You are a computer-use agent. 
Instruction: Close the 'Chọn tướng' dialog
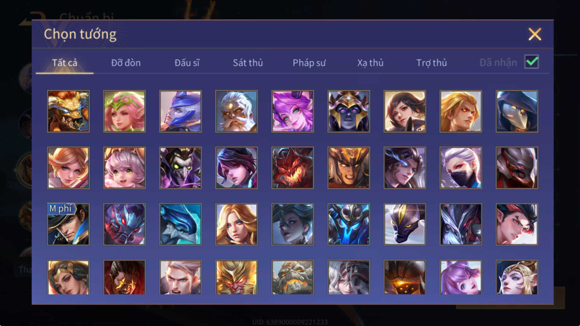pos(534,34)
